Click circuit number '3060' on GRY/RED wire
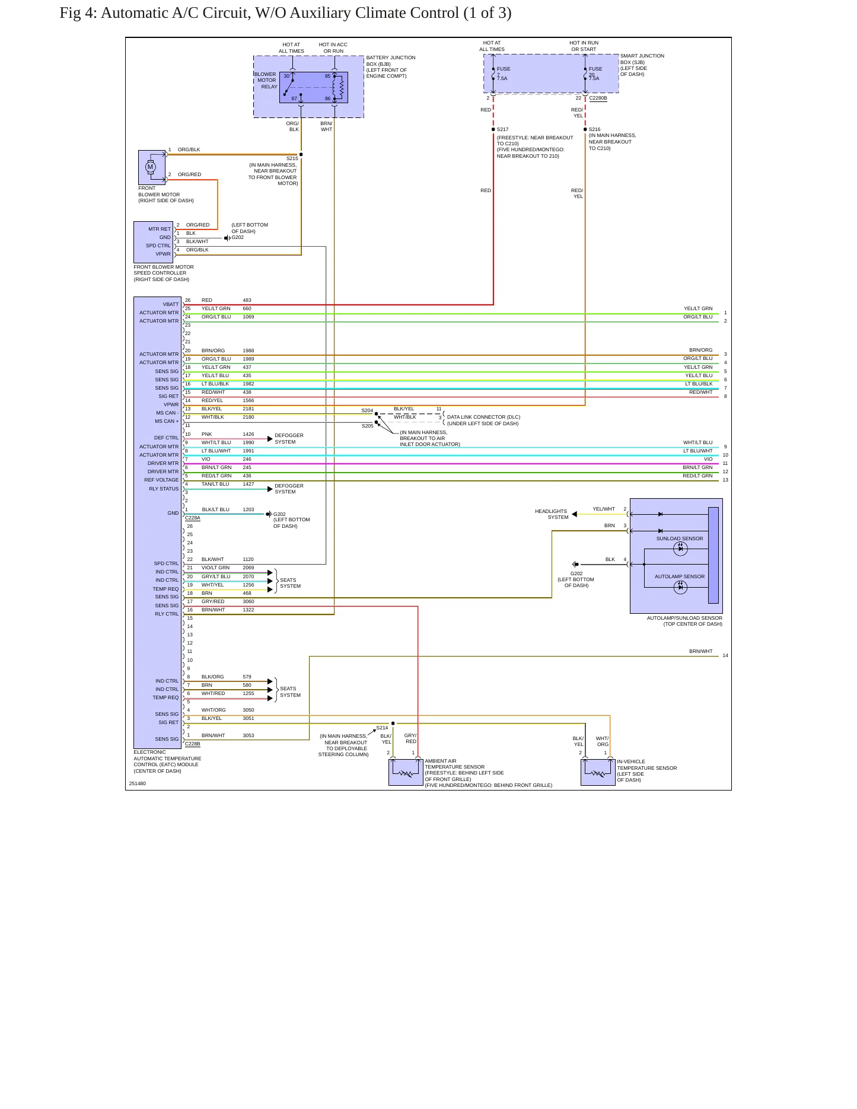857x1109 pixels. [x=248, y=601]
